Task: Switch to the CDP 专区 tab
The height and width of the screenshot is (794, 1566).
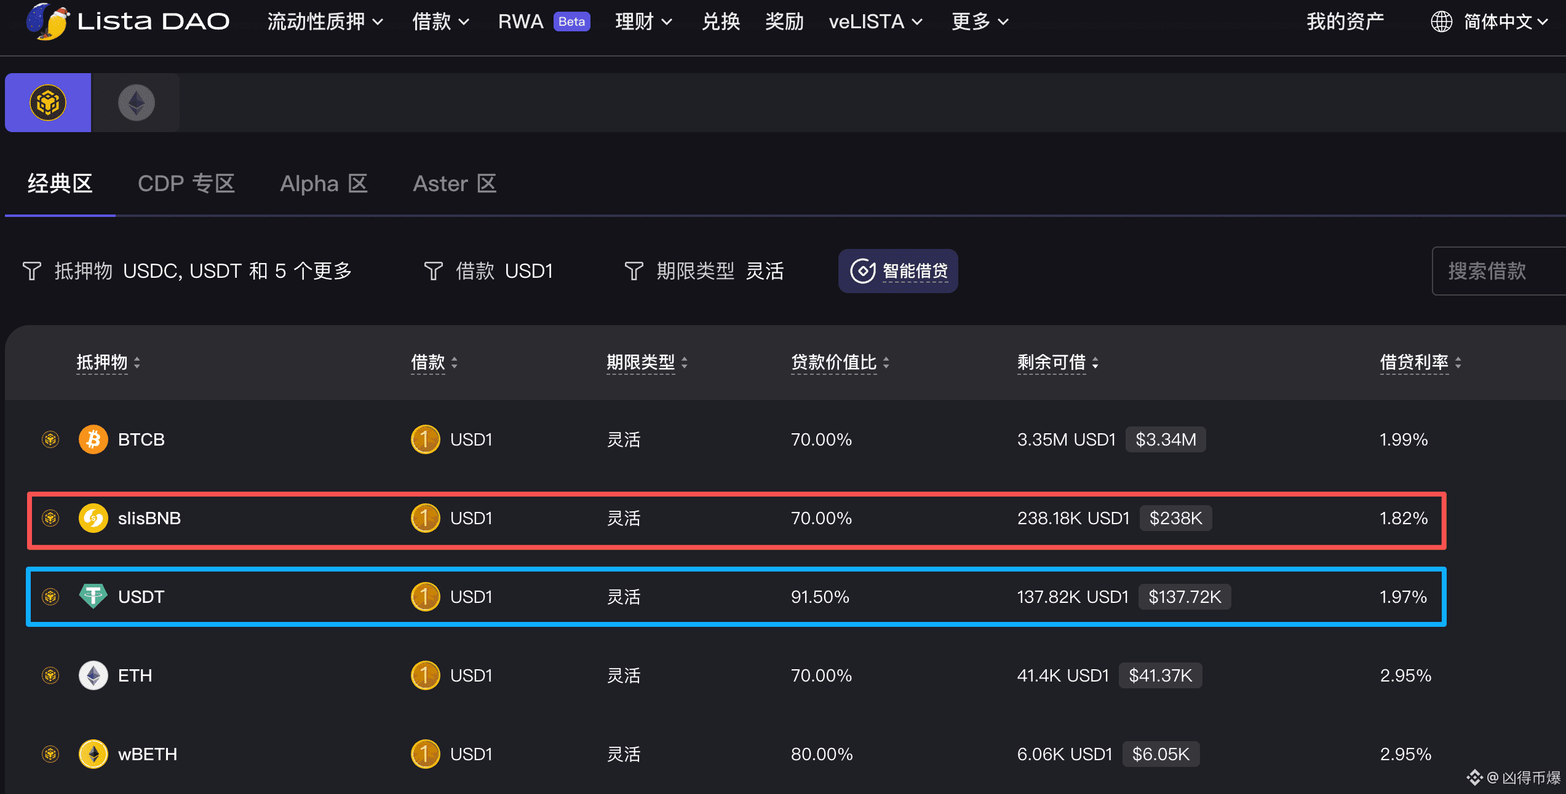Action: [186, 184]
